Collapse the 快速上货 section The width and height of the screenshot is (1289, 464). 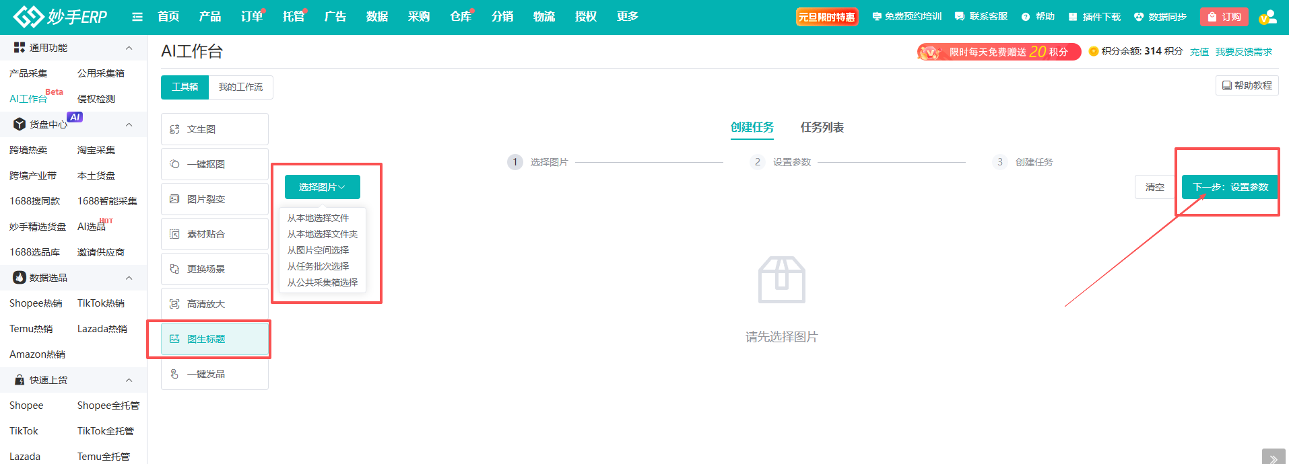(129, 380)
